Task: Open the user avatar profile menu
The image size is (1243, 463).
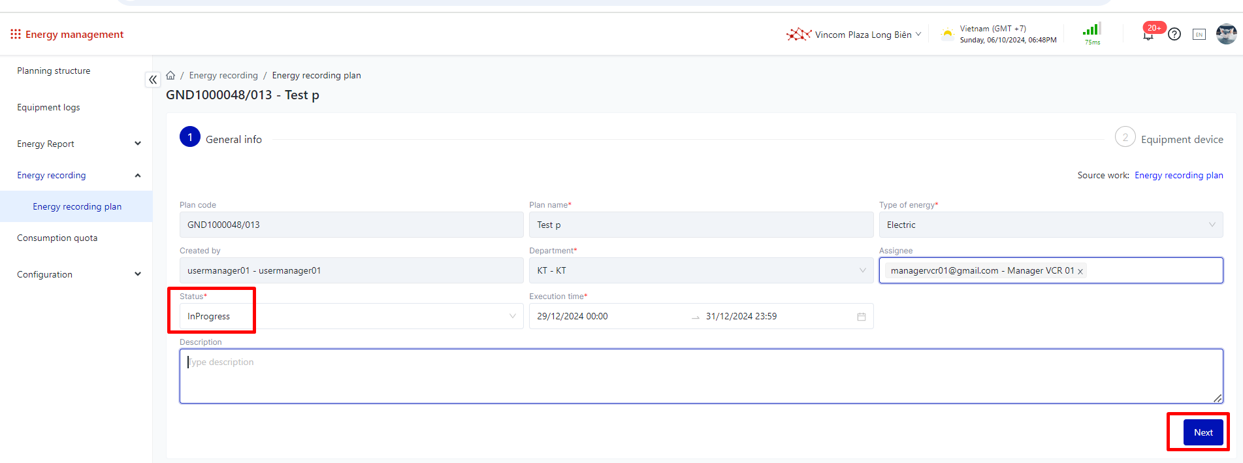Action: 1226,34
